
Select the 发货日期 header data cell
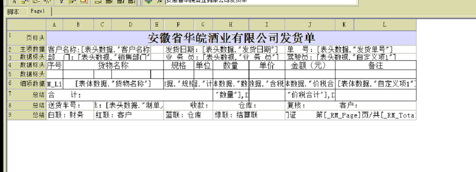(x=224, y=49)
